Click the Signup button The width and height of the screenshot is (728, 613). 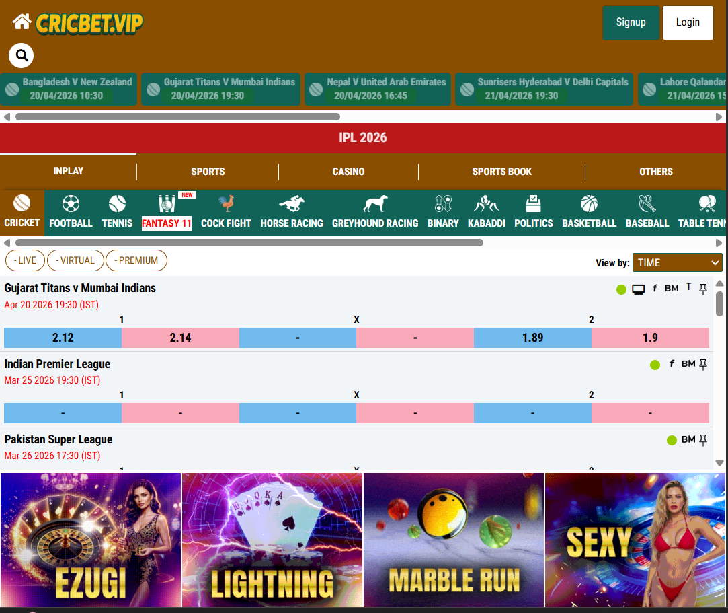(x=631, y=22)
